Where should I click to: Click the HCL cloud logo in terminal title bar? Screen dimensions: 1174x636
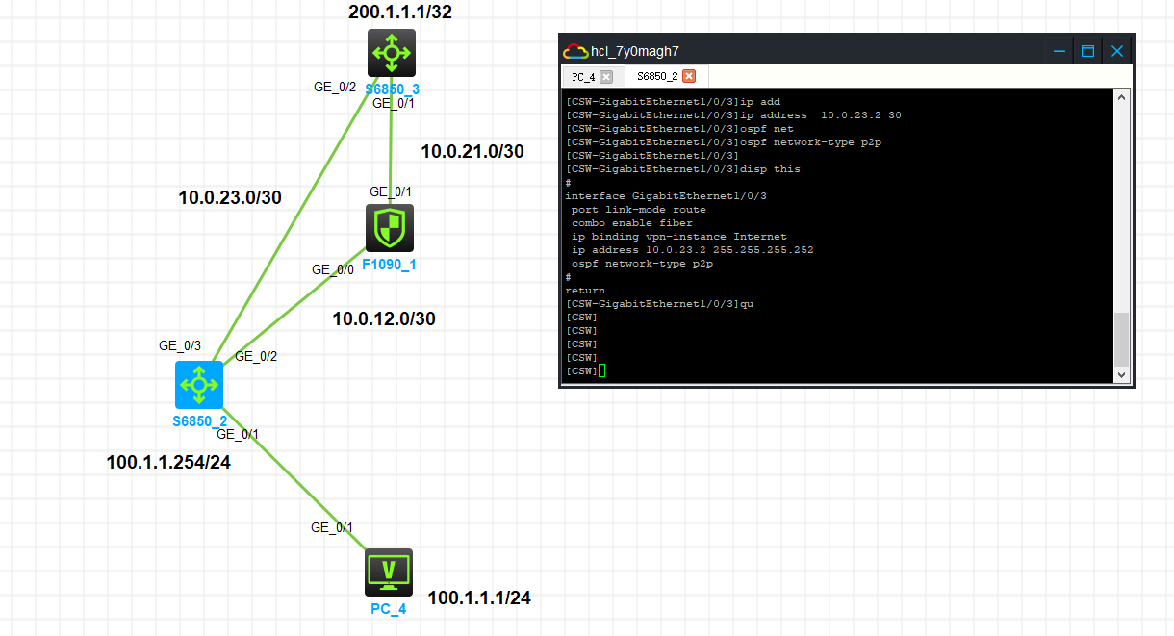tap(574, 51)
